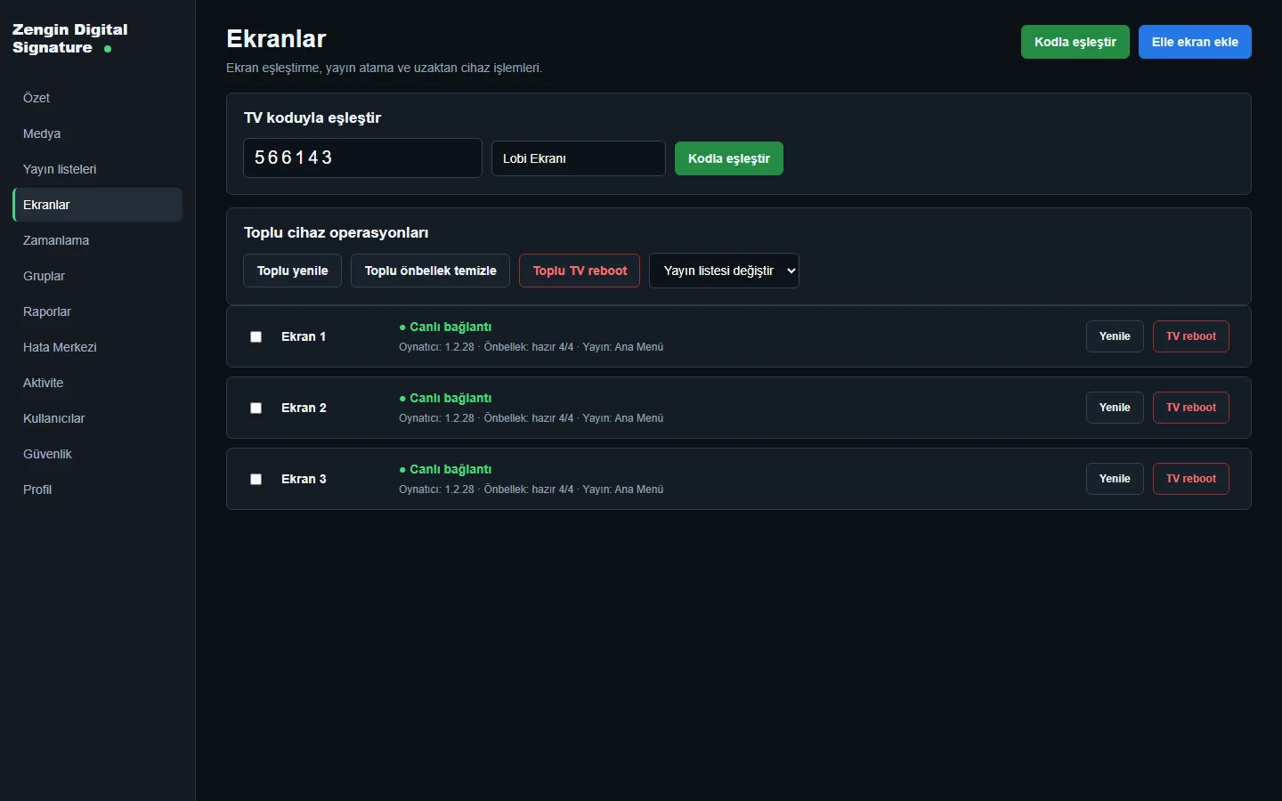
Task: Click the green Kodla eşleştir button in header
Action: coord(1075,42)
